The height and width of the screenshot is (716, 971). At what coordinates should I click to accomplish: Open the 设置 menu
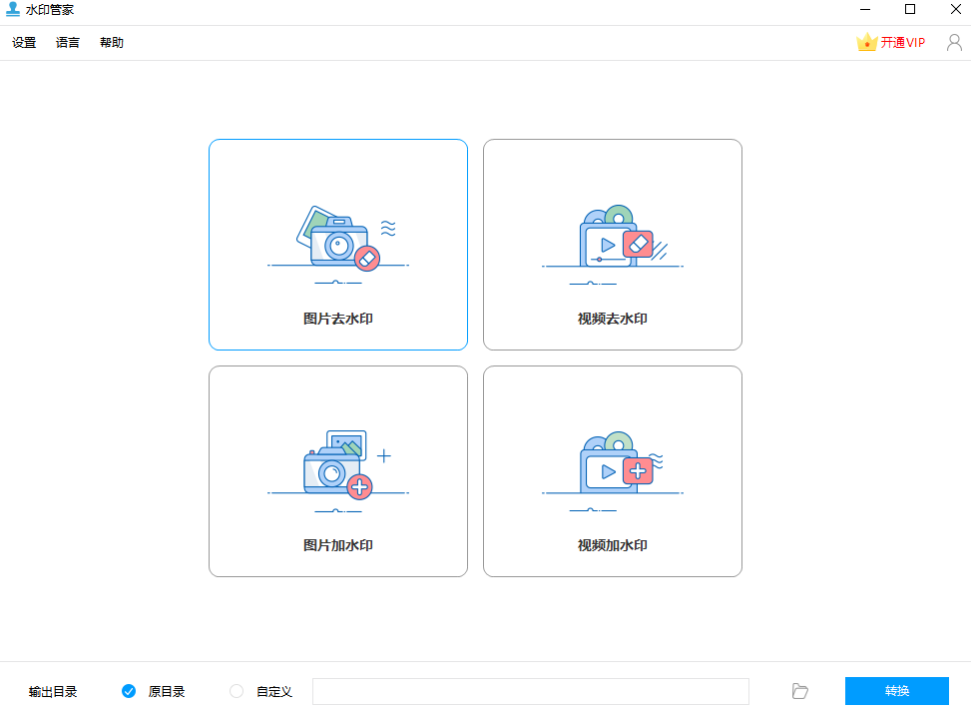coord(24,43)
